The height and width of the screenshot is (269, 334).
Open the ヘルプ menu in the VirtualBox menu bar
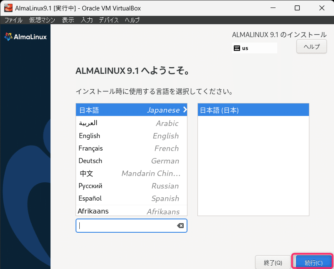(x=132, y=20)
